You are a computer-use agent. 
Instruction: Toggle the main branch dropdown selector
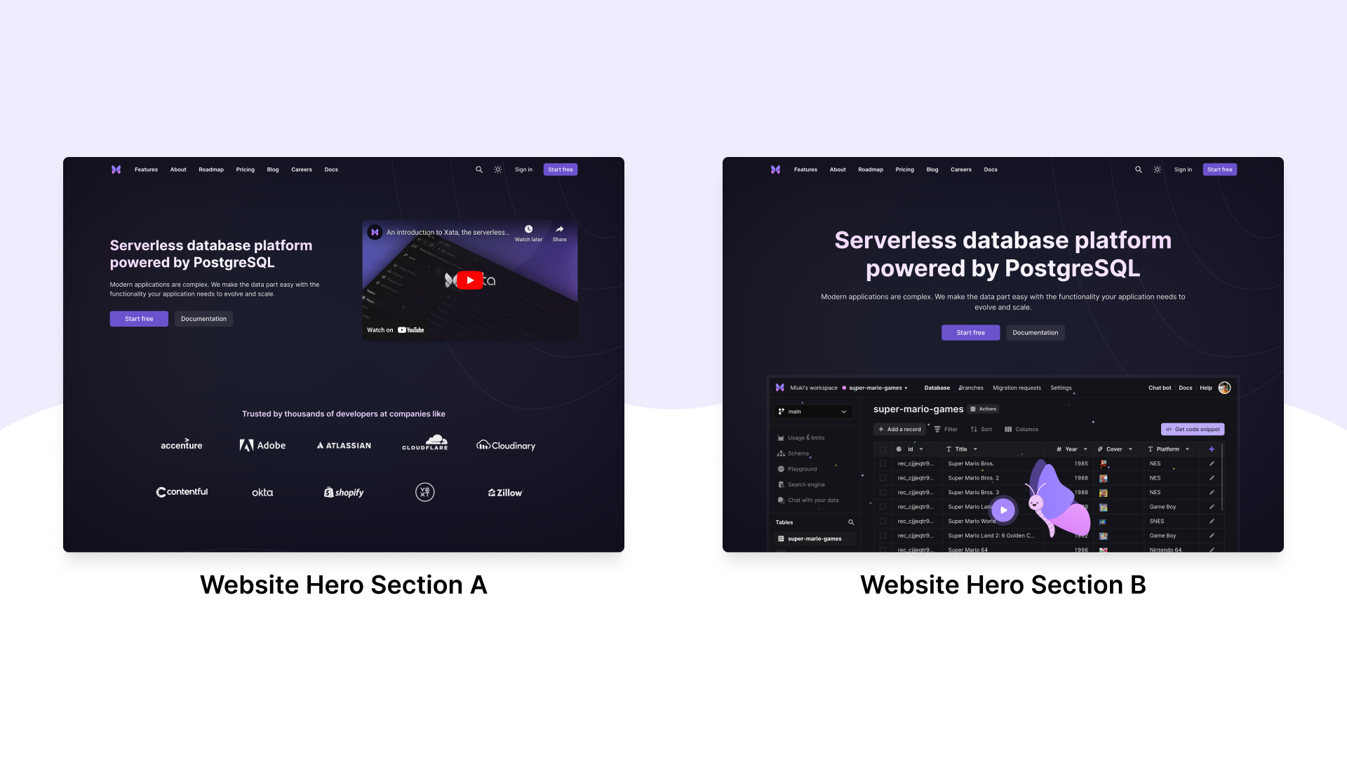(x=811, y=411)
